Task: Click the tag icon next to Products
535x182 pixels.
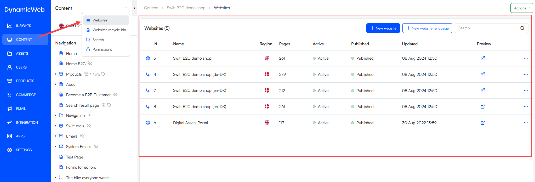Action: click(x=103, y=74)
